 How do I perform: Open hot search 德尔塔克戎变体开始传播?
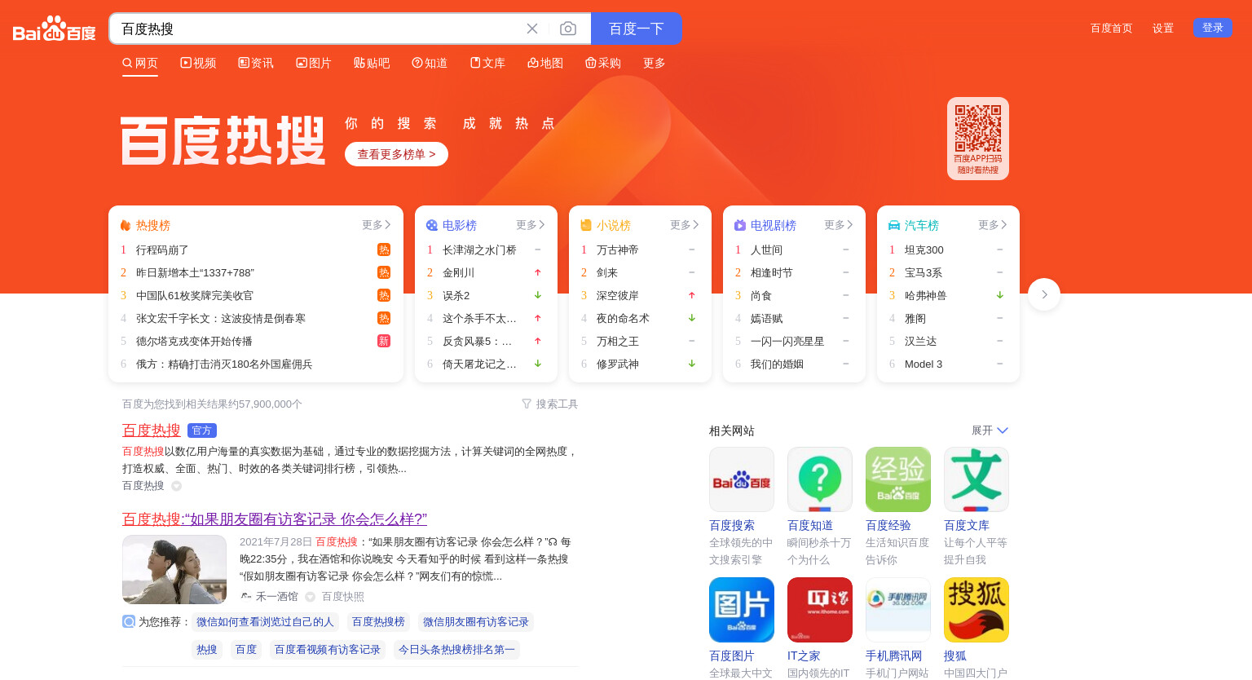(x=194, y=342)
